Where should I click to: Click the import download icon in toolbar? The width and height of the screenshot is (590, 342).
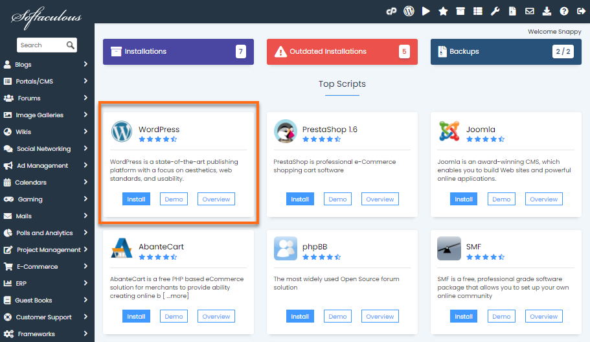(547, 11)
